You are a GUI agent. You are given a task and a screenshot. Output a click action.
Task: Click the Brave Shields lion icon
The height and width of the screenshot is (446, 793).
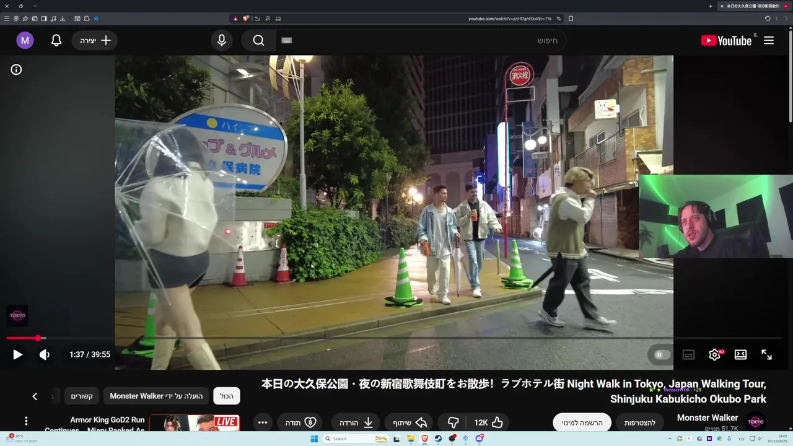coord(245,19)
